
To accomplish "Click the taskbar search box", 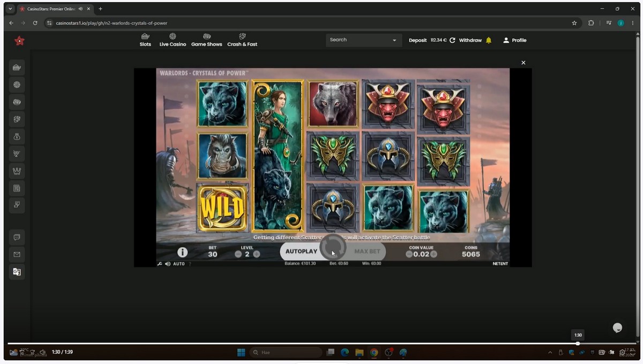I will tap(286, 352).
